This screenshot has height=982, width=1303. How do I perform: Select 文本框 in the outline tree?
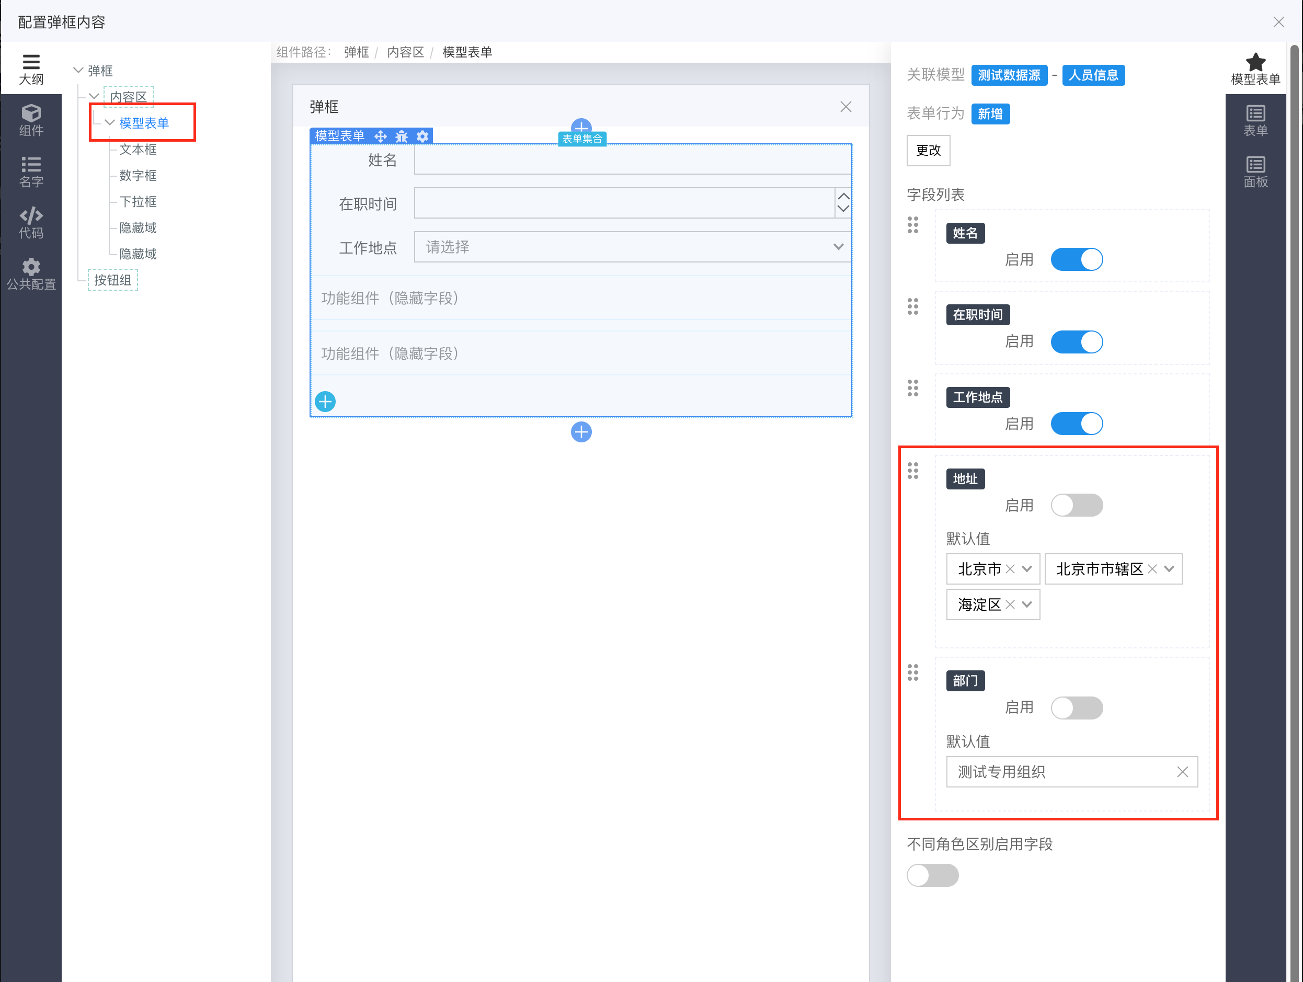(x=138, y=149)
